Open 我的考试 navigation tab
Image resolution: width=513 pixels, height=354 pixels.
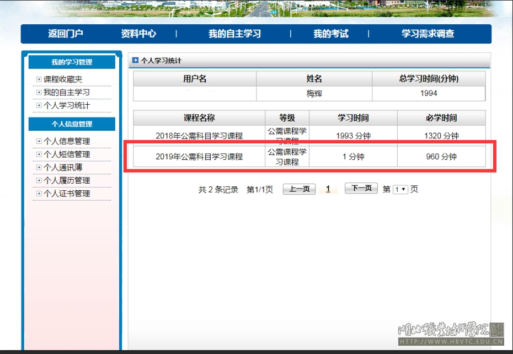pyautogui.click(x=330, y=34)
